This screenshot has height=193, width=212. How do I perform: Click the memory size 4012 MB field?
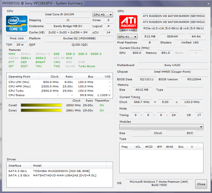(x=142, y=90)
